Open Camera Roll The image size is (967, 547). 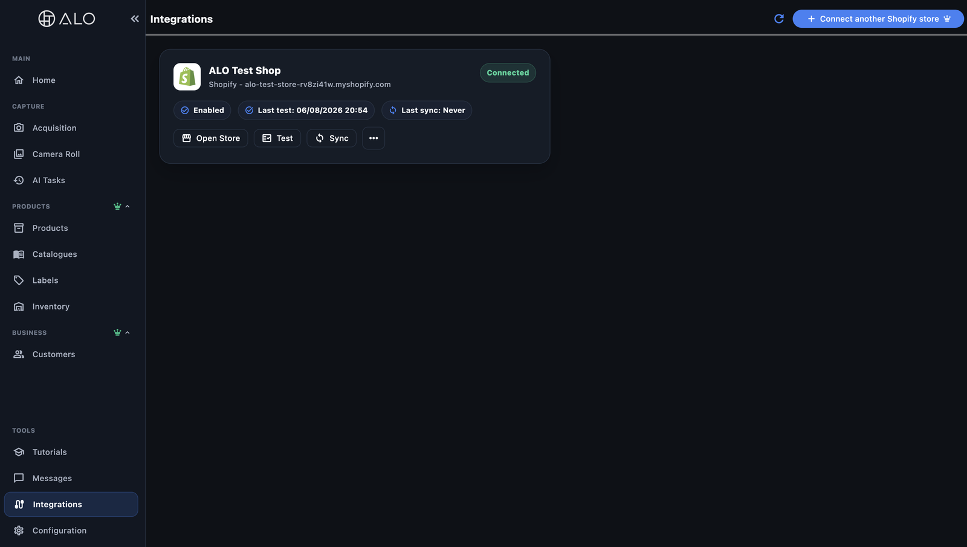[71, 154]
